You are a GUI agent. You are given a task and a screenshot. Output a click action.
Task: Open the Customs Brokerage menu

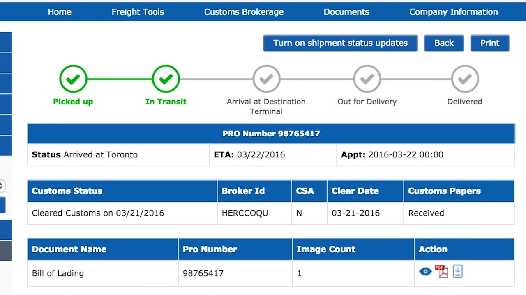(x=244, y=12)
